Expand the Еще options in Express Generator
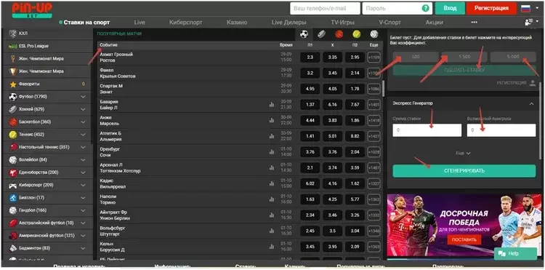545x270 pixels. point(464,153)
